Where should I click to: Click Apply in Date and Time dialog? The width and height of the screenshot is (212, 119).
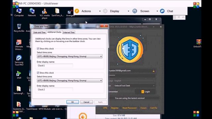pos(100,102)
